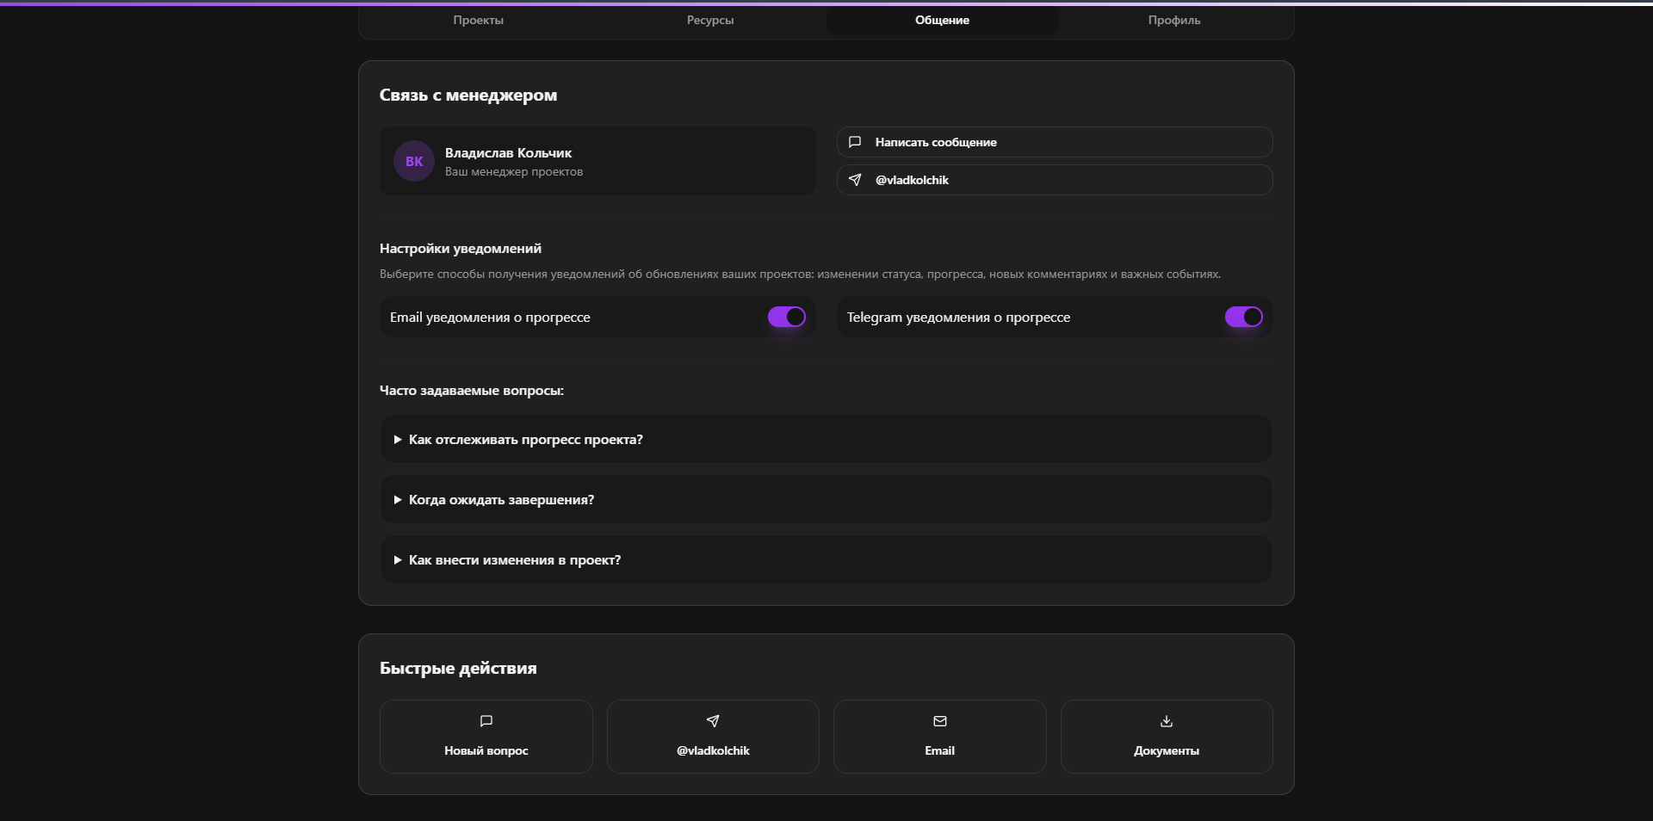Select the Общение tab
Viewport: 1653px width, 821px height.
[942, 20]
